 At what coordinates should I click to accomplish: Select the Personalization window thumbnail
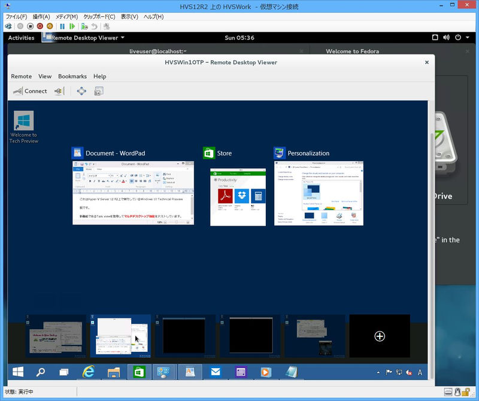(x=319, y=193)
